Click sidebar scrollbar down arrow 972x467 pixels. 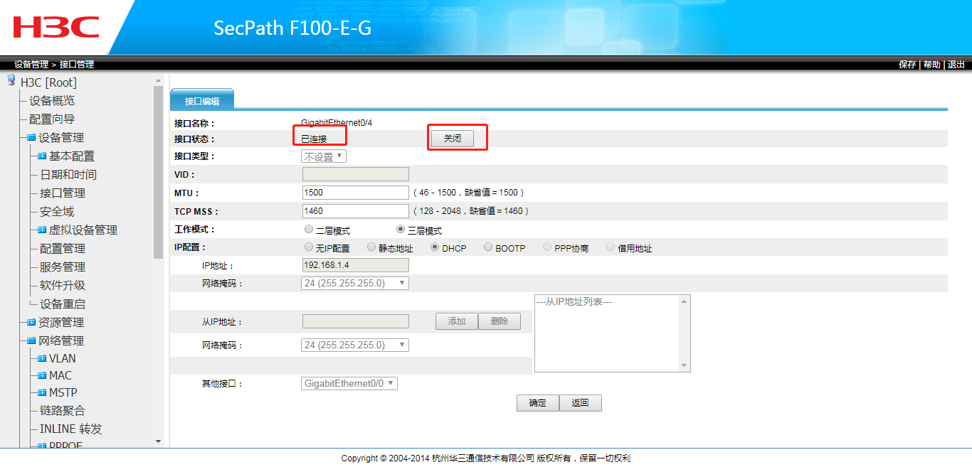158,441
